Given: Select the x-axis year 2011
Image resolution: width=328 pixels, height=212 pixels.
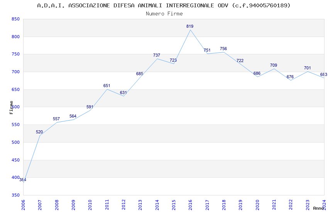Looking at the screenshot, I should pos(107,205).
